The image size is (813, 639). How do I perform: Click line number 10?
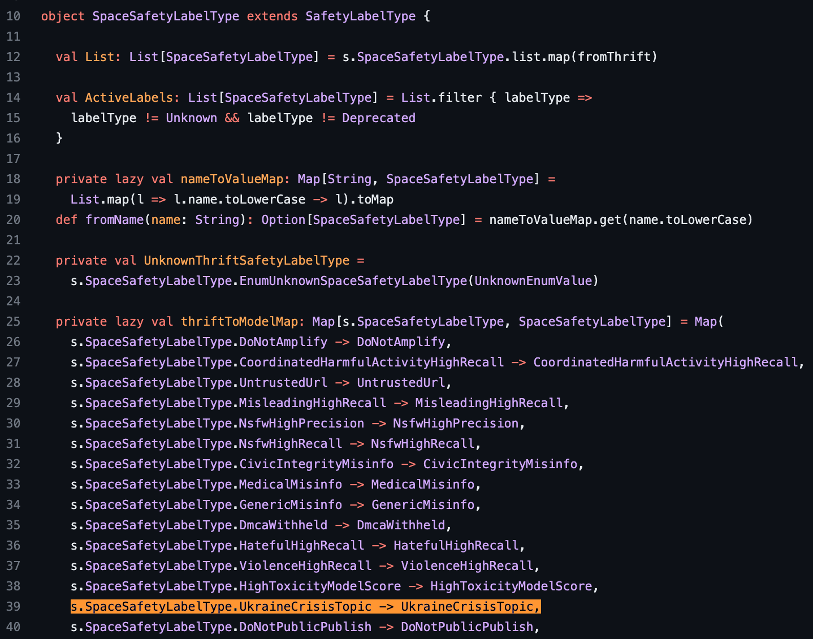13,16
